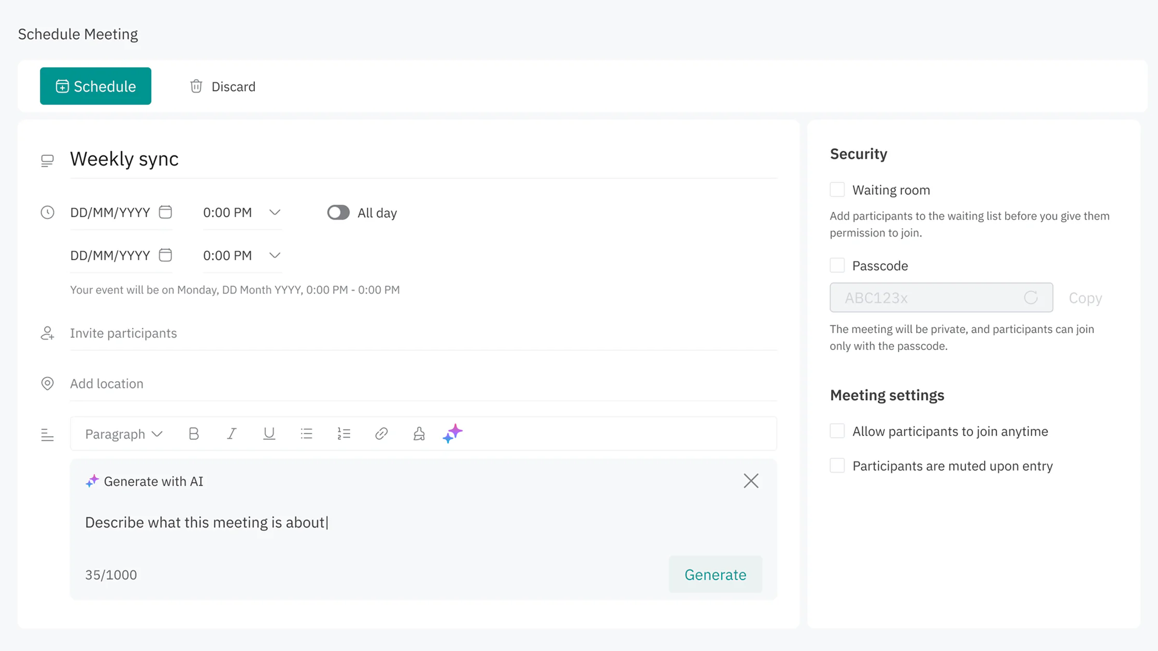Click the Invite participants field
Viewport: 1158px width, 651px height.
(423, 333)
